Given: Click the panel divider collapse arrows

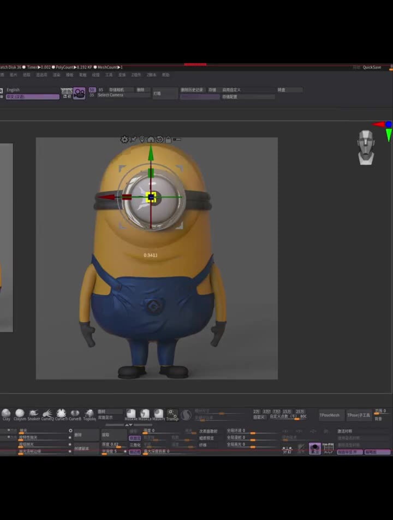Looking at the screenshot, I should click(x=129, y=425).
